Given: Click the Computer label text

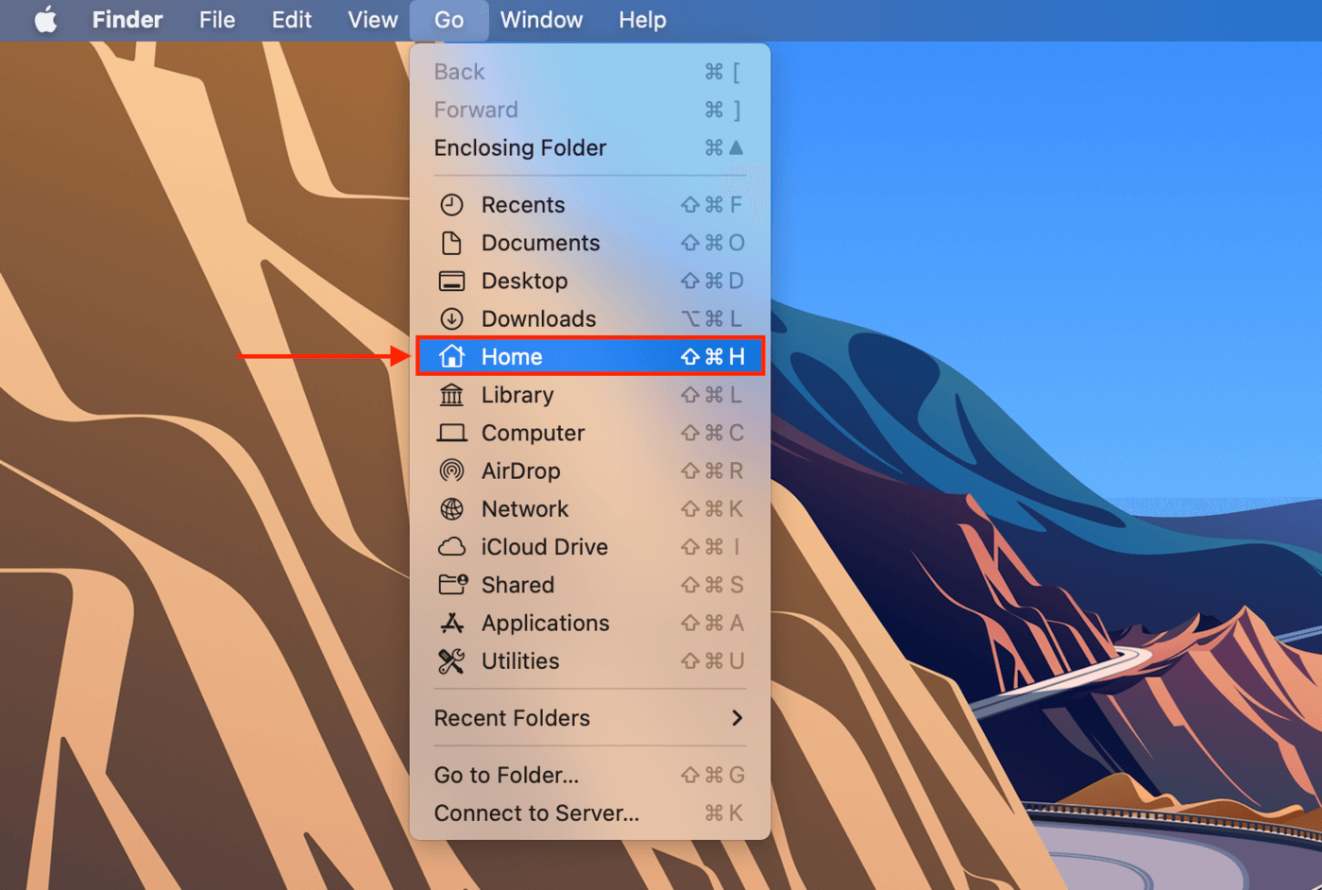Looking at the screenshot, I should coord(534,433).
